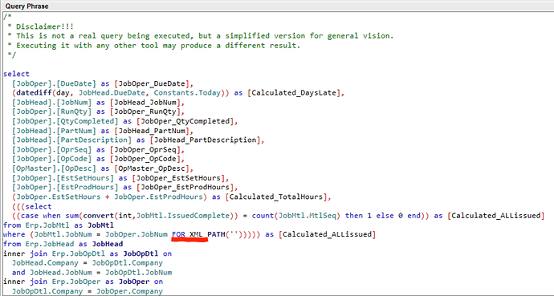Click 'FOR XML PATH' underlined text
This screenshot has width=554, height=296.
pos(198,234)
